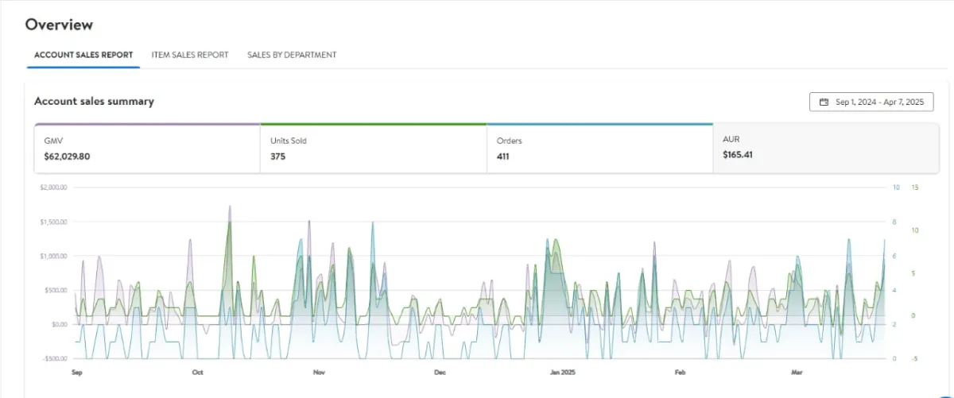
Task: Toggle the Orders metric card
Action: (x=599, y=149)
